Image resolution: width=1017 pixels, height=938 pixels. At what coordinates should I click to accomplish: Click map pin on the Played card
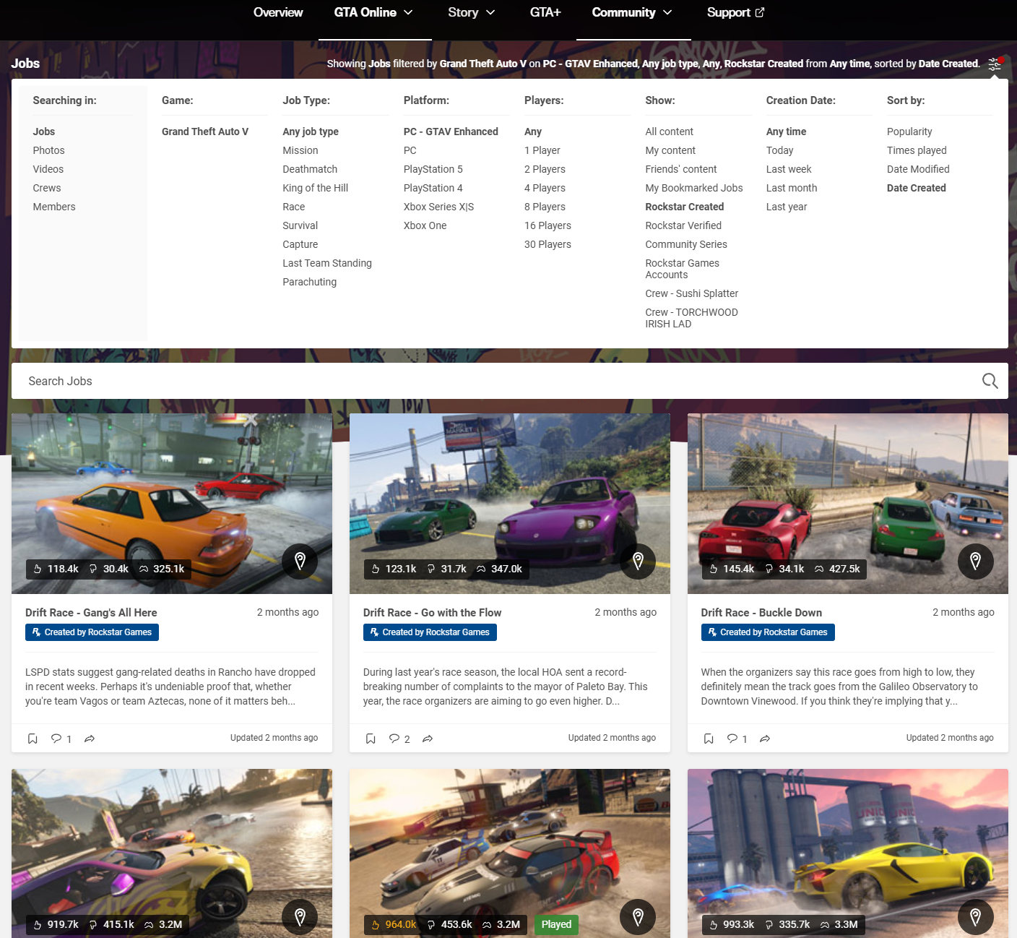pyautogui.click(x=638, y=917)
